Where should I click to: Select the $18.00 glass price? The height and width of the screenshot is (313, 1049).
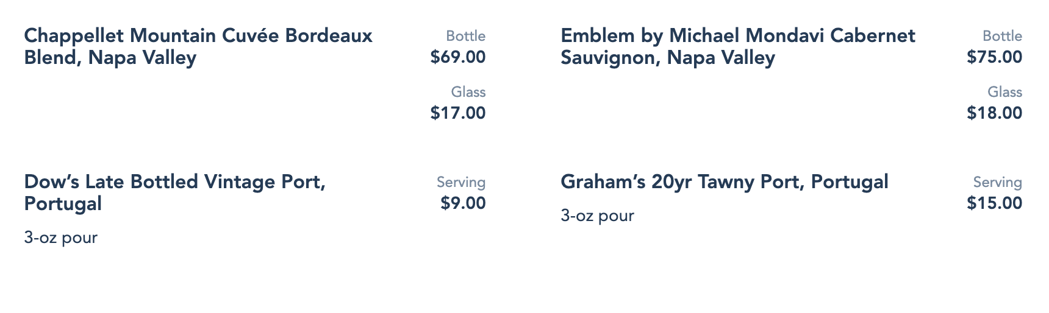coord(994,113)
